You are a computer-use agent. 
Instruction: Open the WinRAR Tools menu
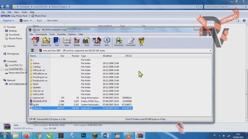pos(52,34)
